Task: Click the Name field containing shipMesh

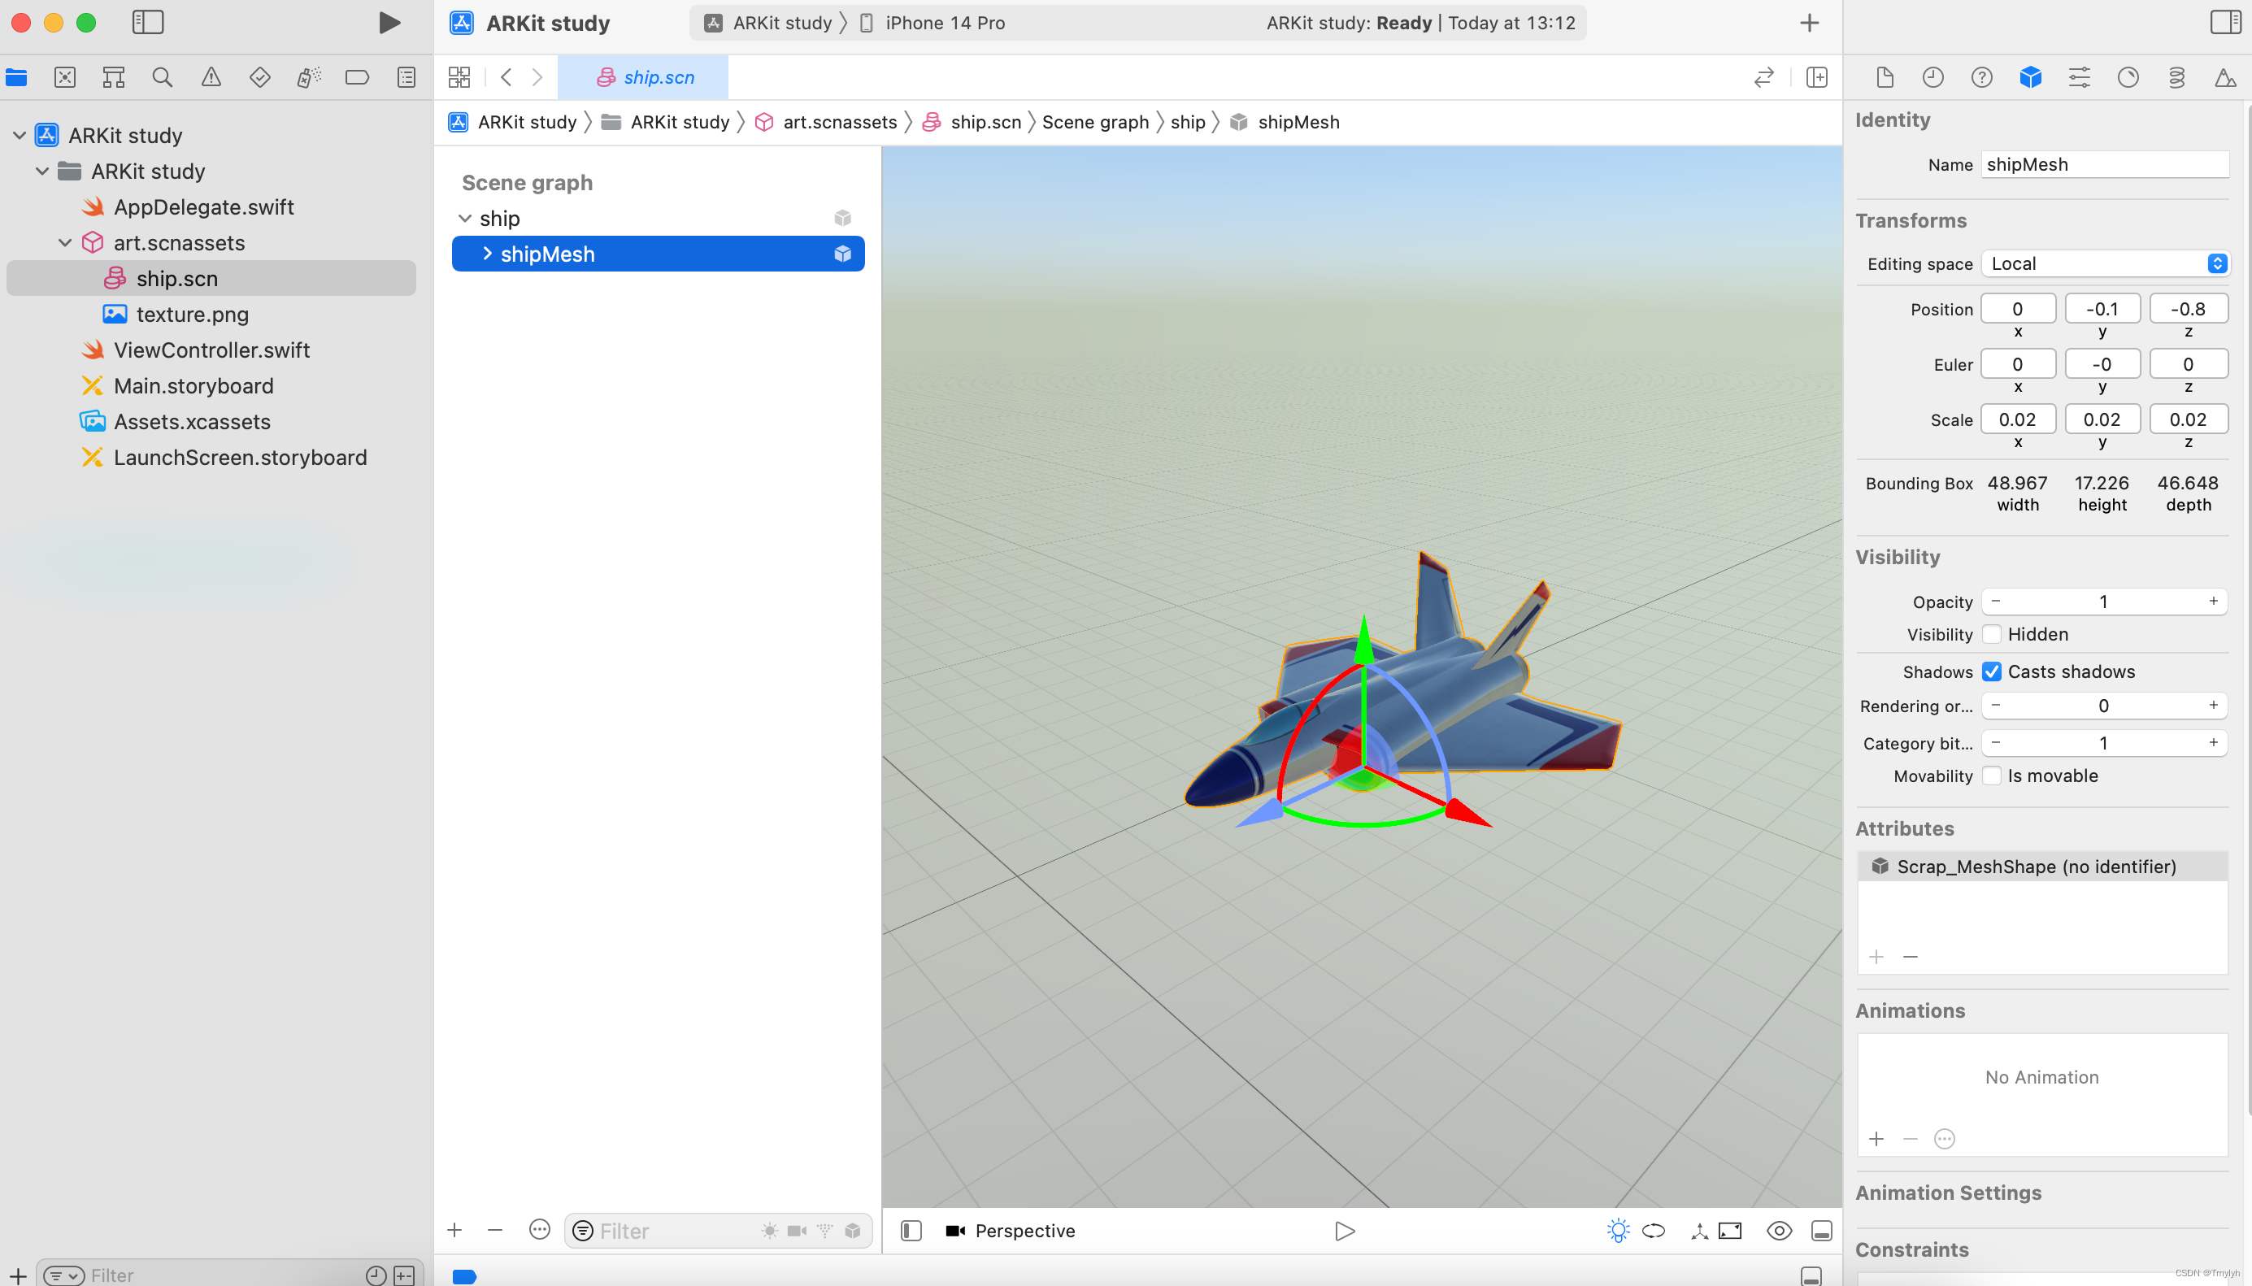Action: click(x=2104, y=164)
